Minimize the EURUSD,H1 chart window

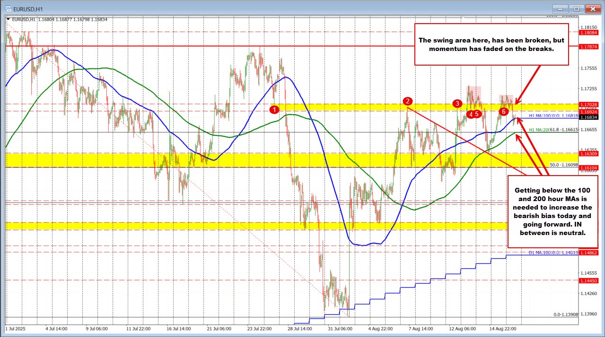pyautogui.click(x=561, y=8)
